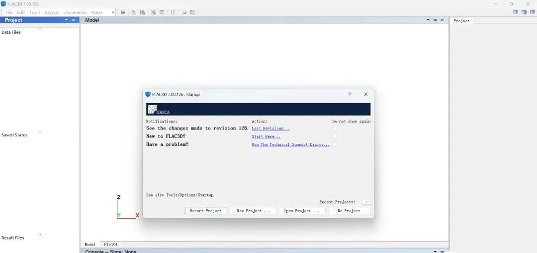Toggle the left-side layout icon at top right
Screen dimensions: 537x253
coord(516,12)
